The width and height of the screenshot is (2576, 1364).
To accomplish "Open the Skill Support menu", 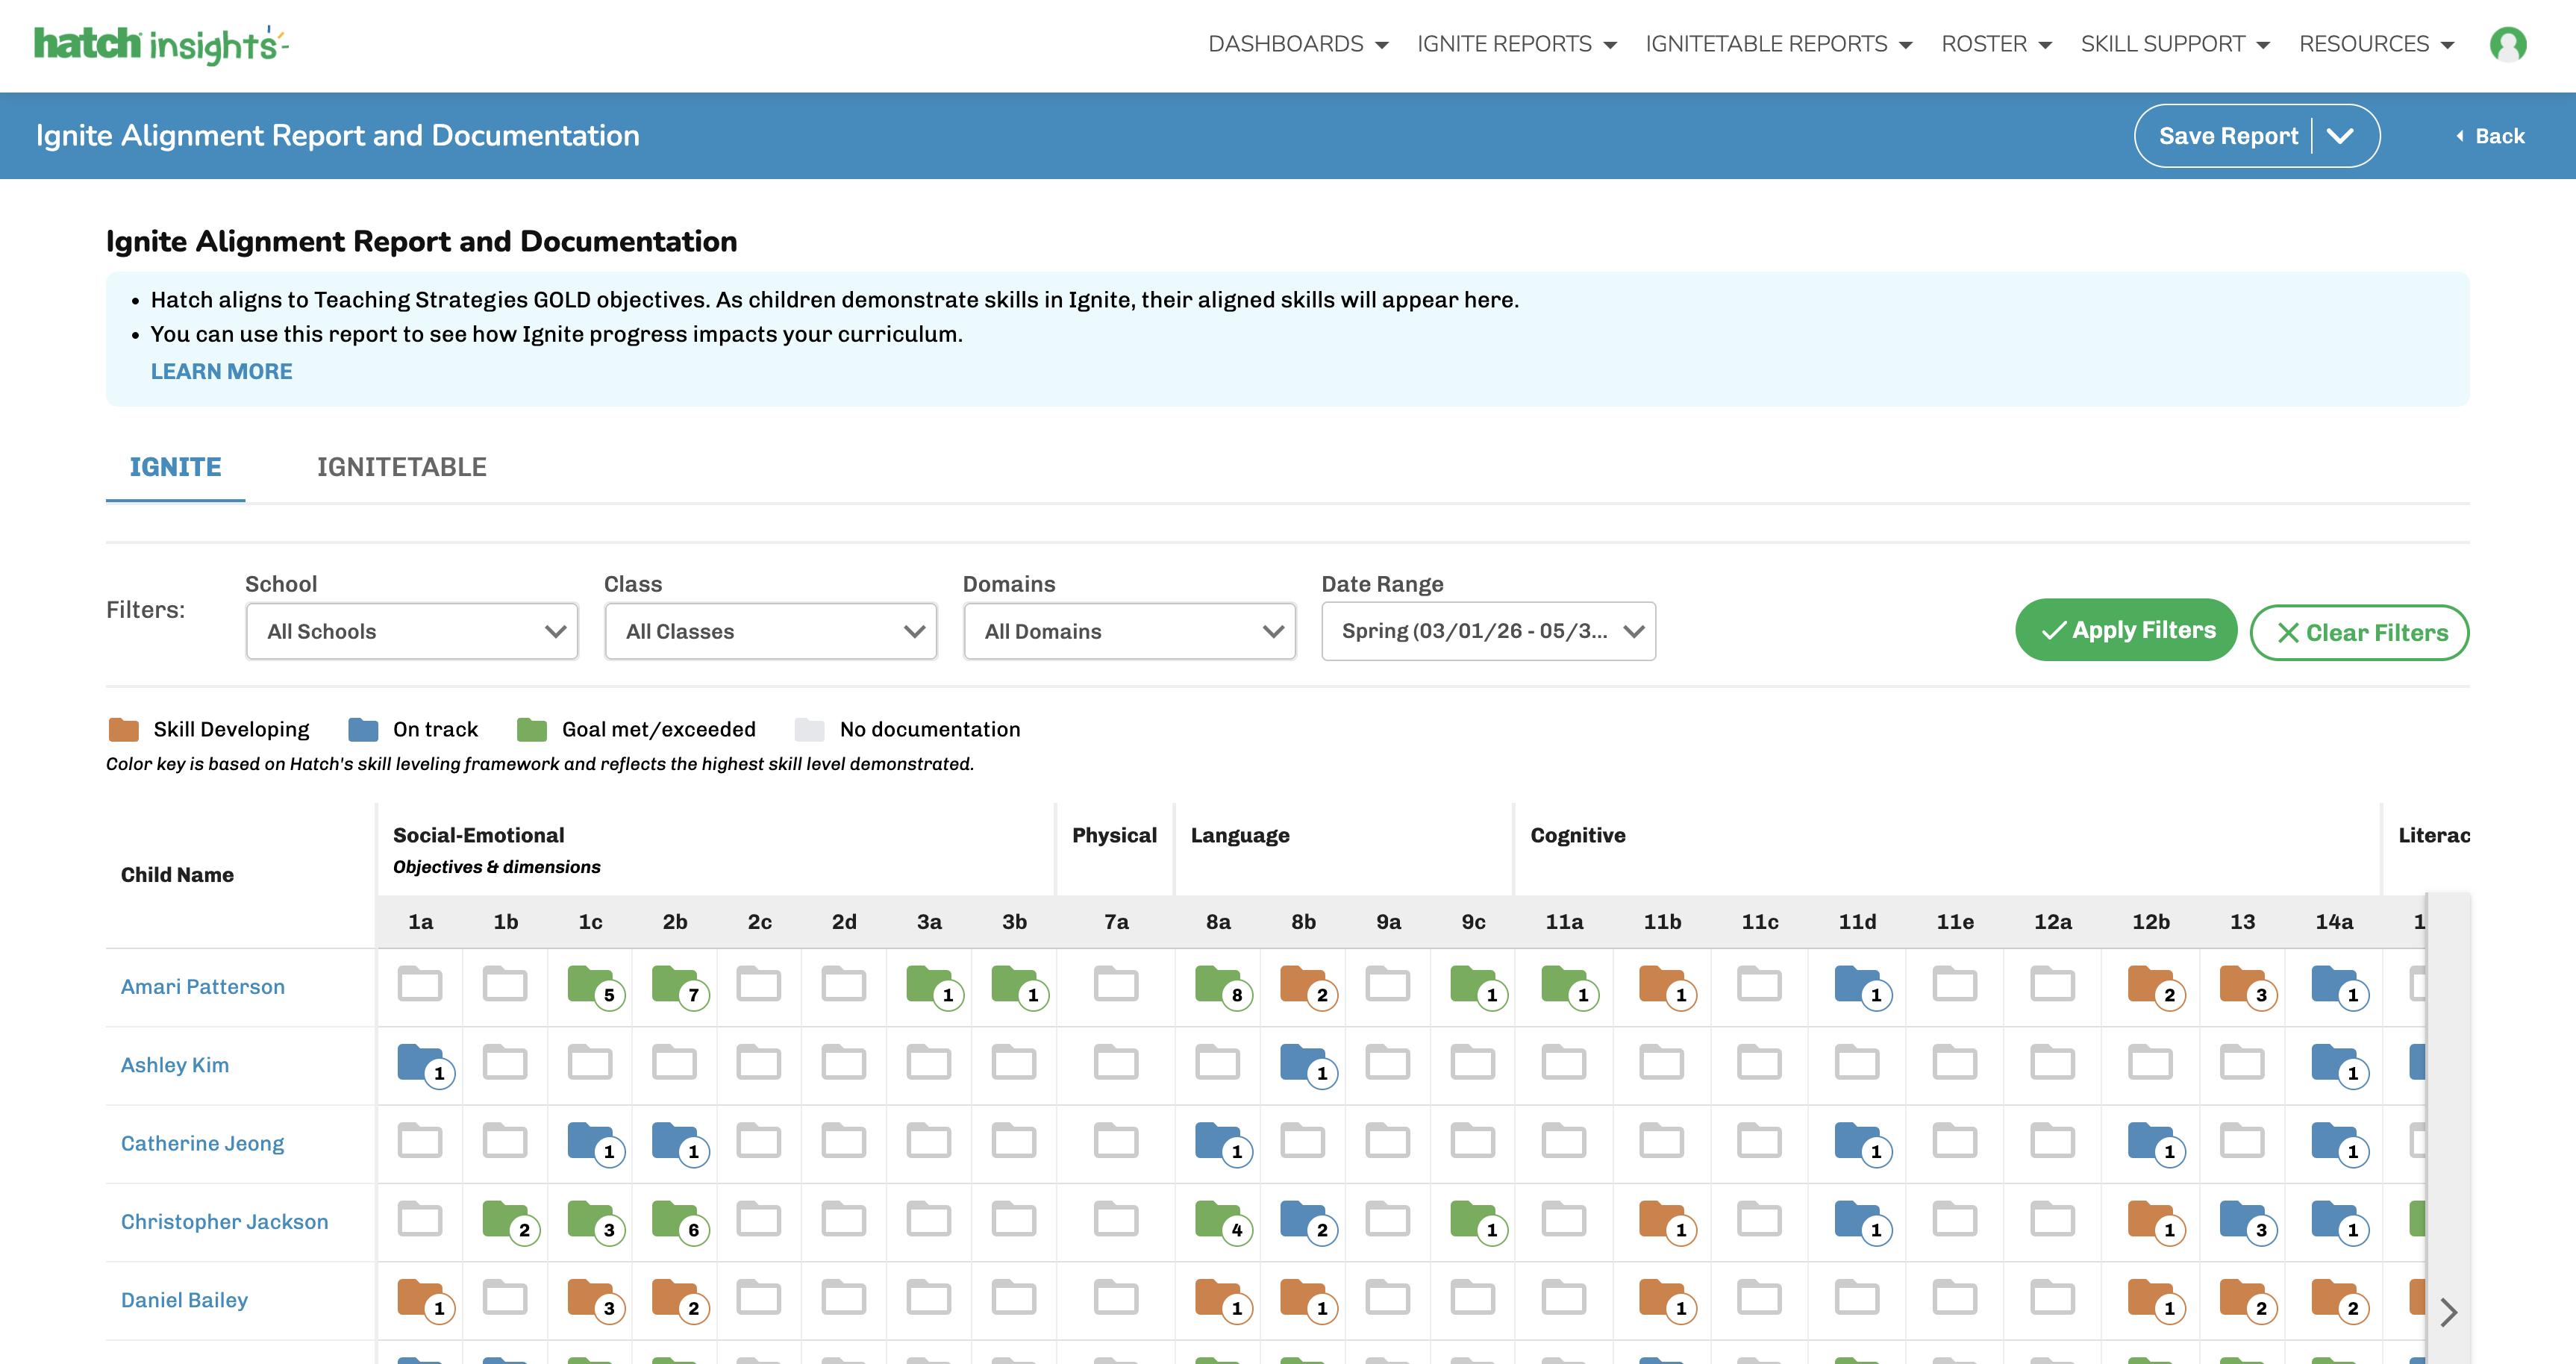I will click(x=2175, y=44).
